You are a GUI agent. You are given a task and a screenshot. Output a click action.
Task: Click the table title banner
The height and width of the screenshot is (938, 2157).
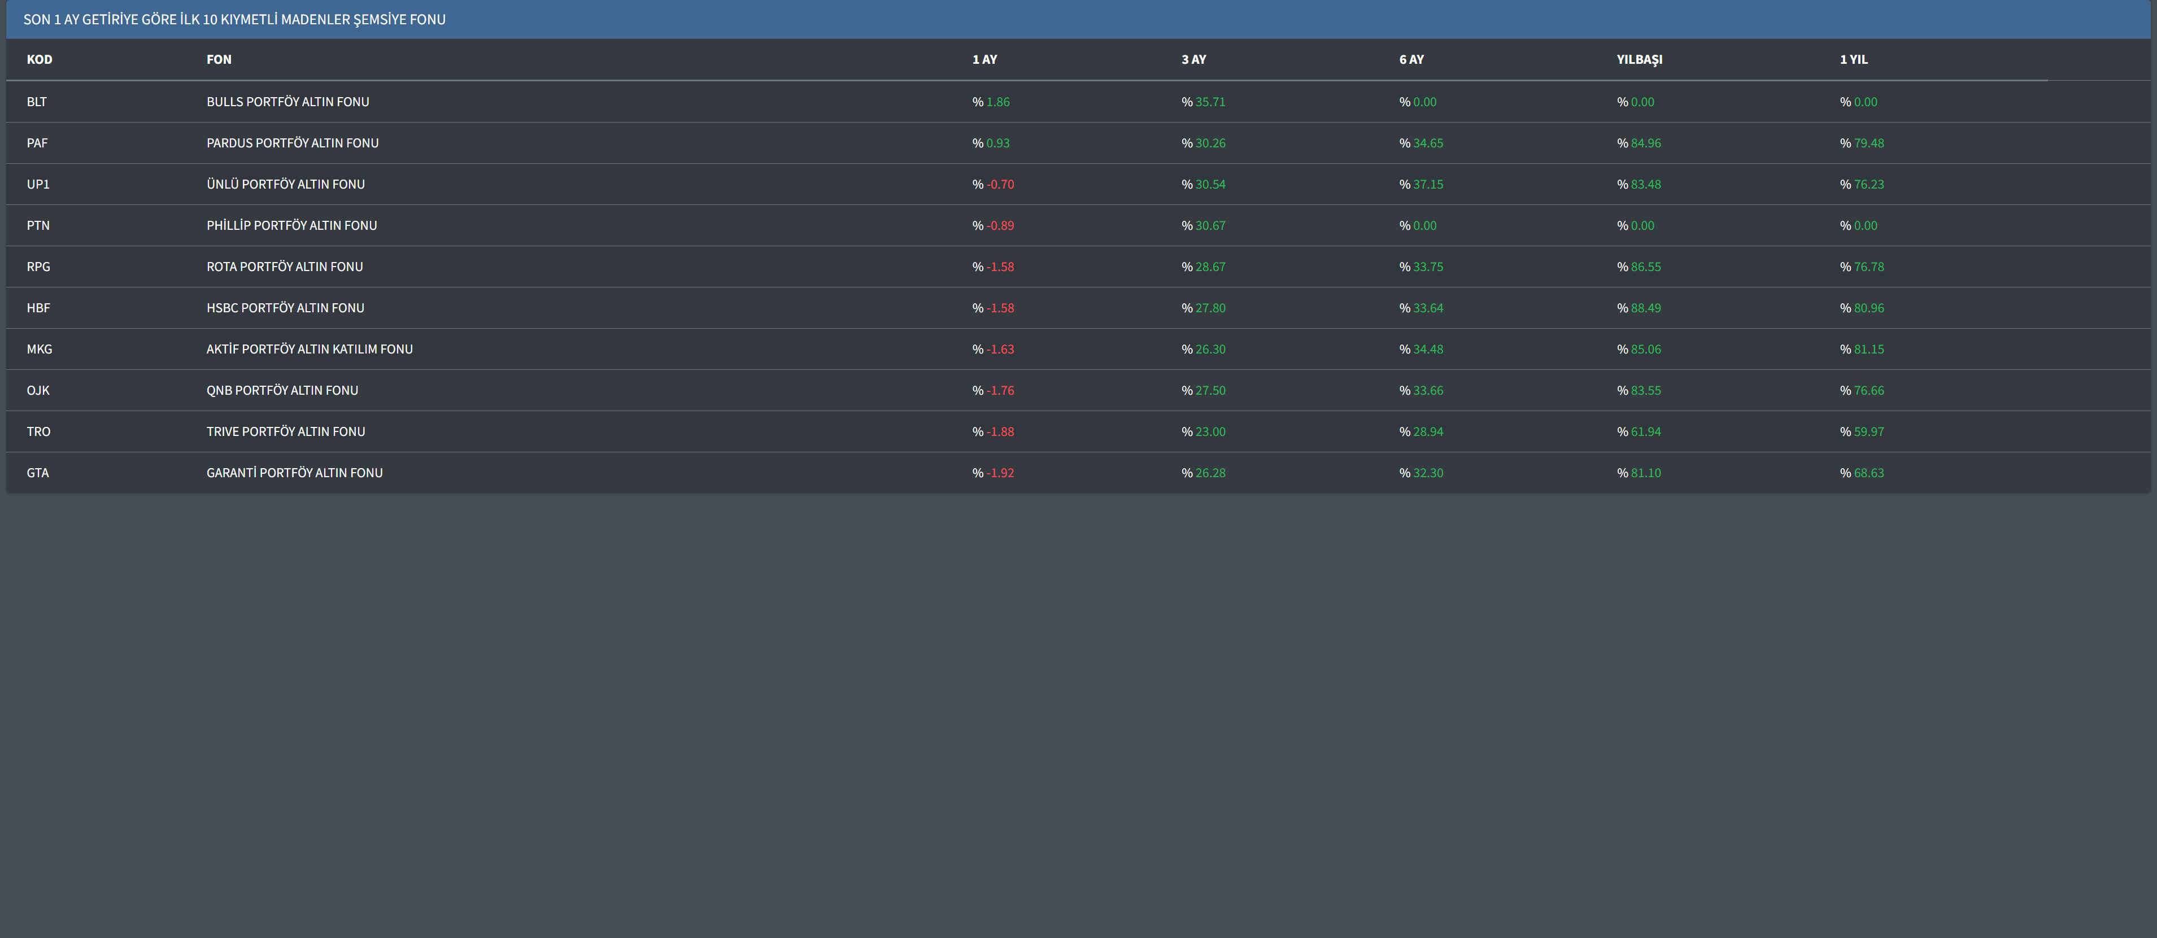[234, 19]
